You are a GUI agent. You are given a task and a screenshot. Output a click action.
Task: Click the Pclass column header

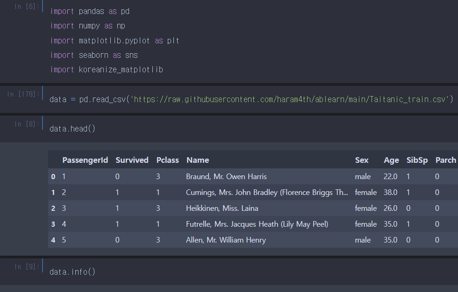(x=167, y=160)
